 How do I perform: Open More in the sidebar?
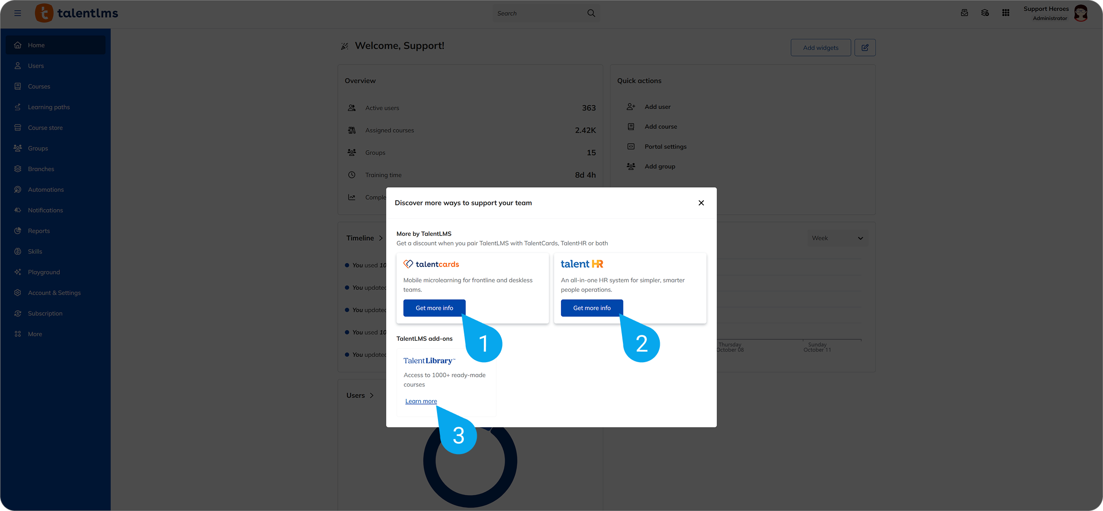(x=56, y=334)
